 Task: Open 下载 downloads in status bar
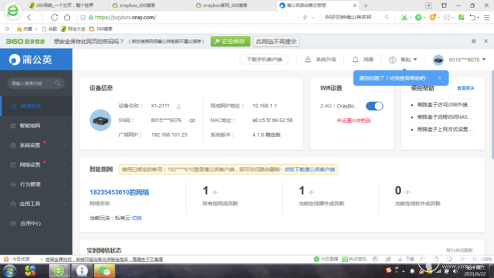pyautogui.click(x=406, y=259)
